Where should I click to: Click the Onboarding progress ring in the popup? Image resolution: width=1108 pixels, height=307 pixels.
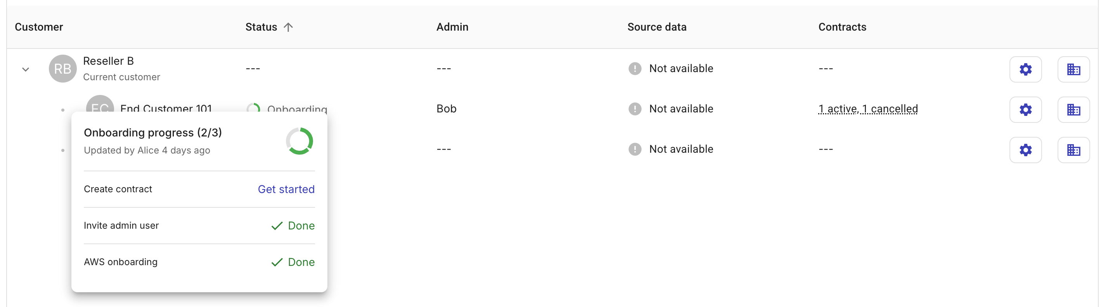point(300,141)
